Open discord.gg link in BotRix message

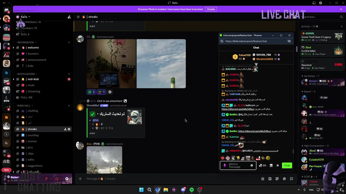click(254, 131)
